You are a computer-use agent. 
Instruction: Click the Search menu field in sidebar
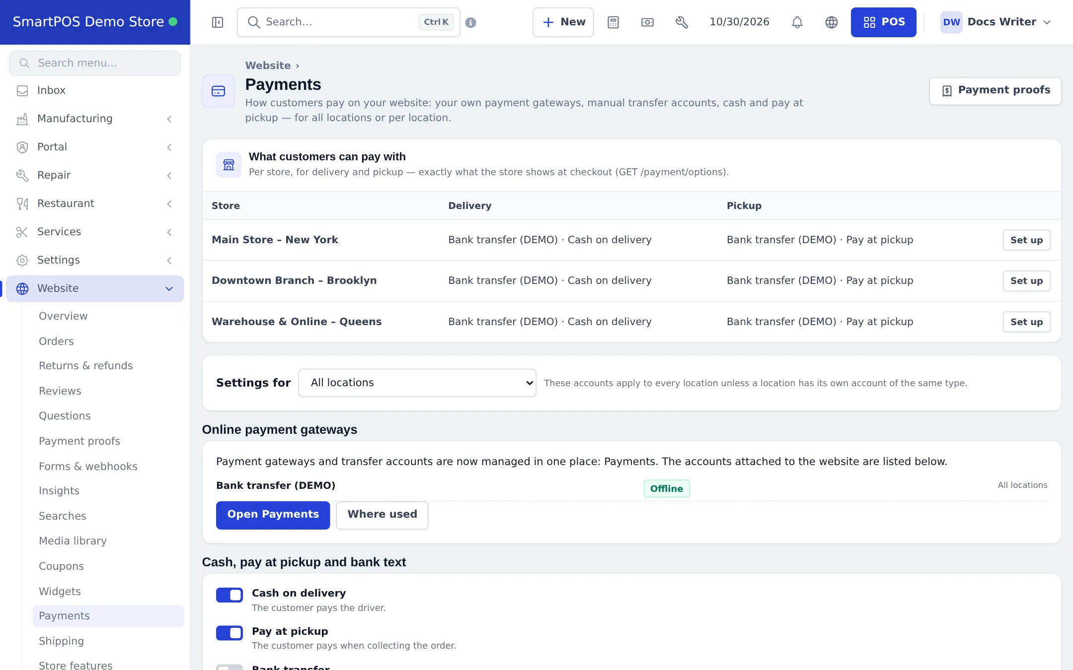click(95, 64)
